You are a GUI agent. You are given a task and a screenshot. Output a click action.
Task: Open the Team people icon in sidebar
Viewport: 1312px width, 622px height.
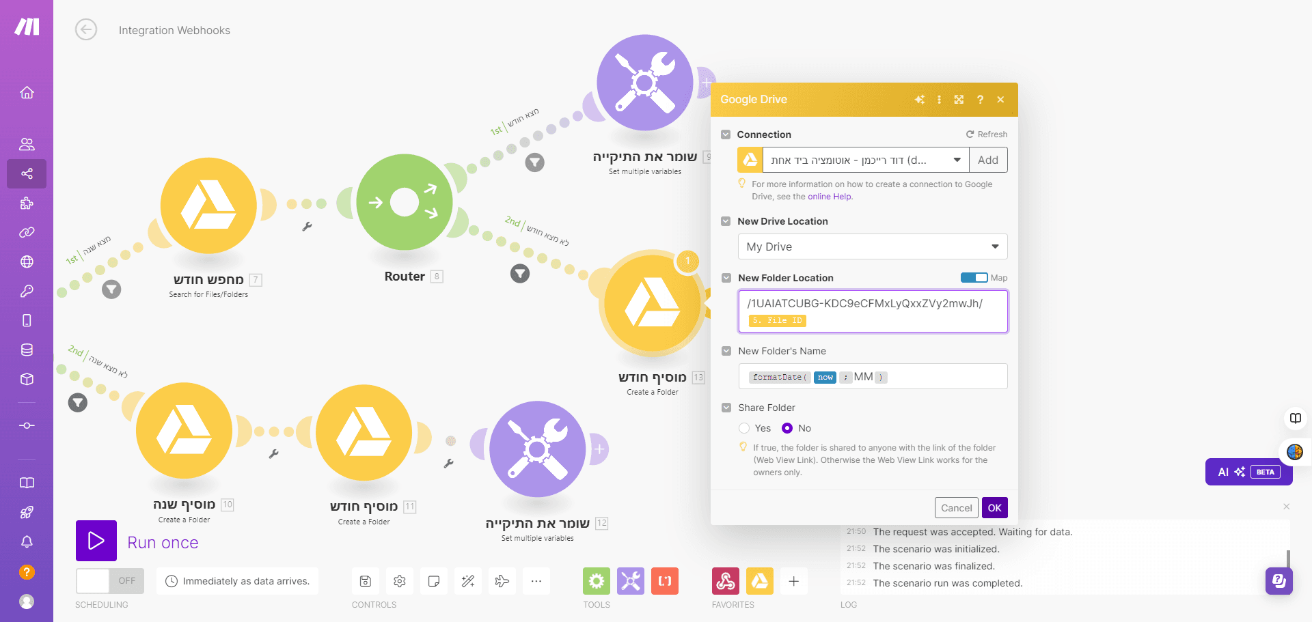pyautogui.click(x=27, y=144)
